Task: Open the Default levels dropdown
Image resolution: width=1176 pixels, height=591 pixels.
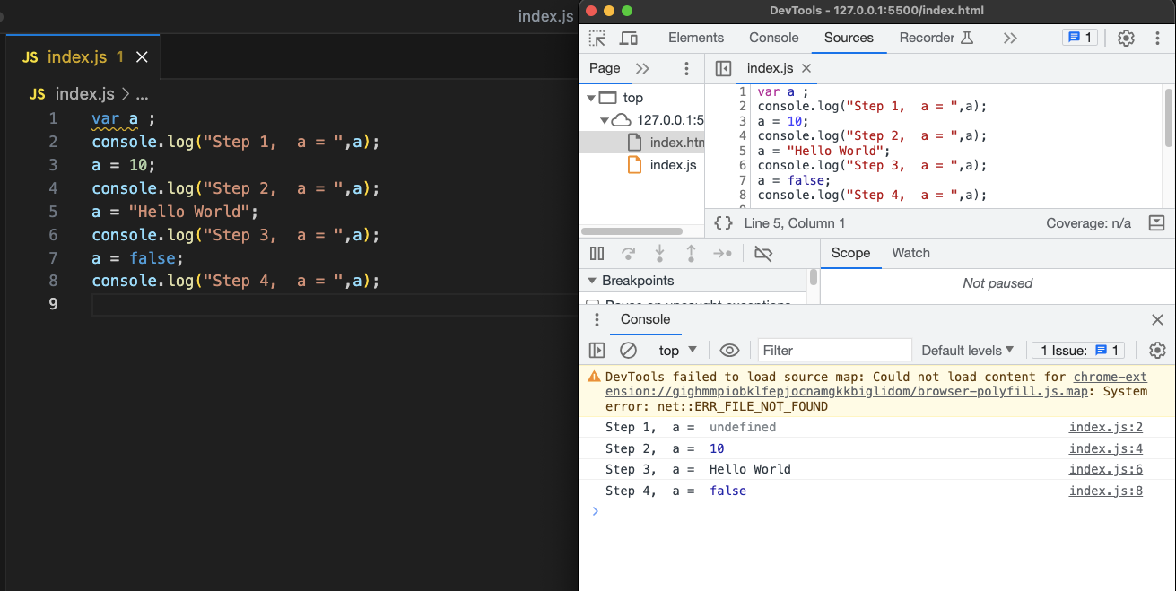Action: coord(968,350)
